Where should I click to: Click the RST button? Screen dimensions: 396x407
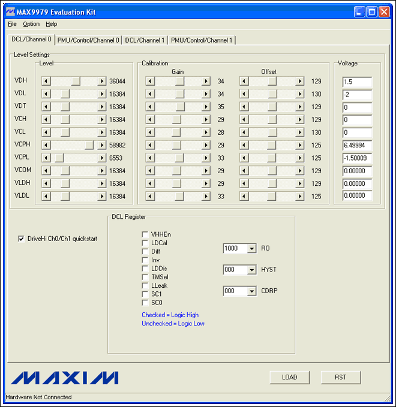click(340, 377)
